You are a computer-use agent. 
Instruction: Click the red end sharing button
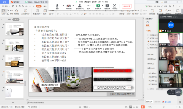pyautogui.click(x=127, y=6)
